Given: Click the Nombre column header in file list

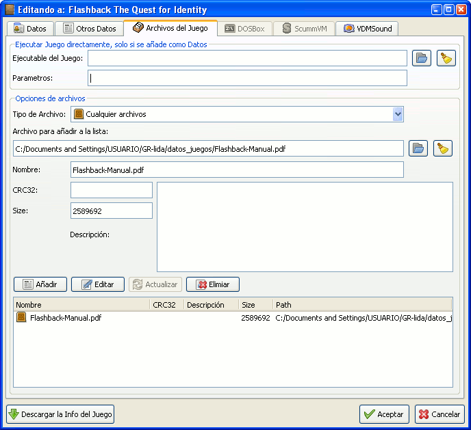Looking at the screenshot, I should pos(81,305).
